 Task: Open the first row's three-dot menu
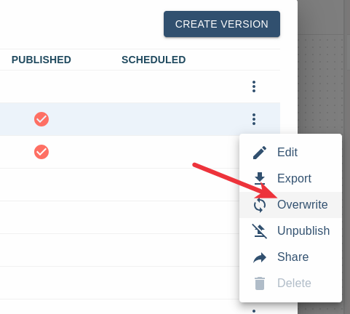click(x=254, y=86)
